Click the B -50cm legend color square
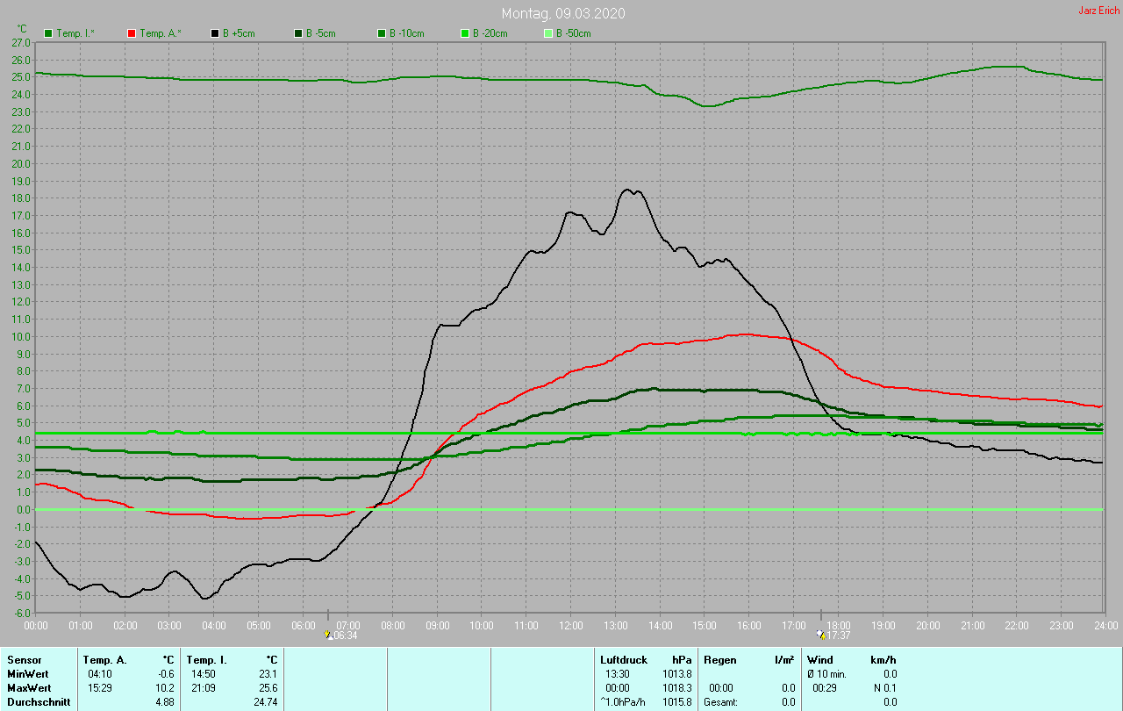 pyautogui.click(x=548, y=33)
